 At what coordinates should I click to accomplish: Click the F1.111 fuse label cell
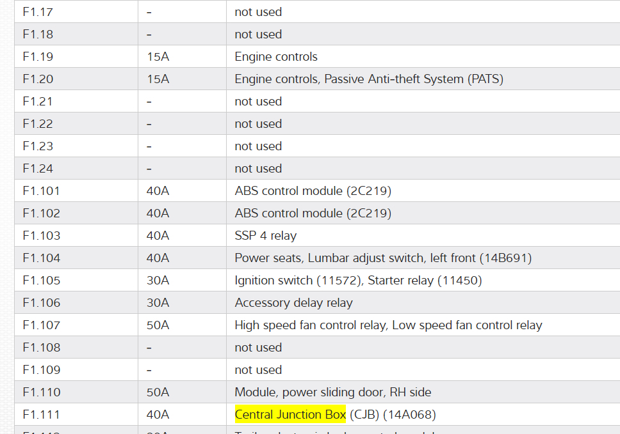click(x=41, y=415)
